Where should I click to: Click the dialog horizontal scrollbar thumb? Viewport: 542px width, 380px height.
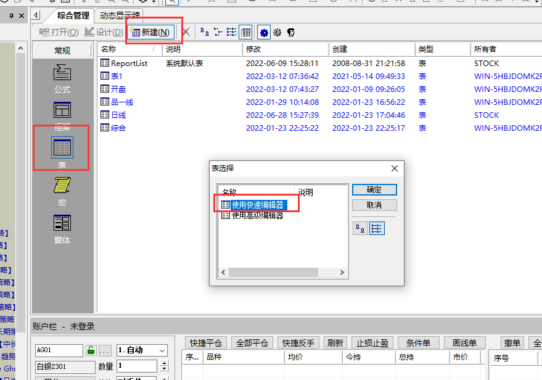(273, 273)
